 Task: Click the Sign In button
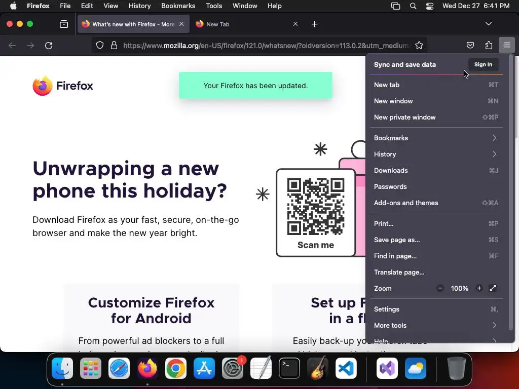click(483, 64)
